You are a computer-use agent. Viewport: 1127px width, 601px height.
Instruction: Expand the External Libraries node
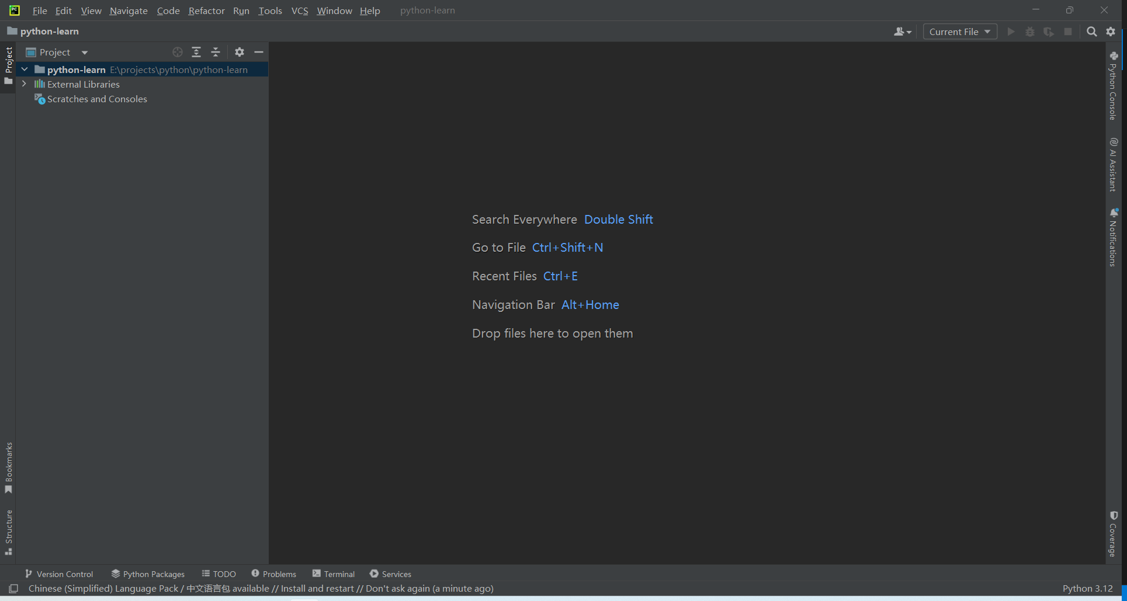click(25, 84)
